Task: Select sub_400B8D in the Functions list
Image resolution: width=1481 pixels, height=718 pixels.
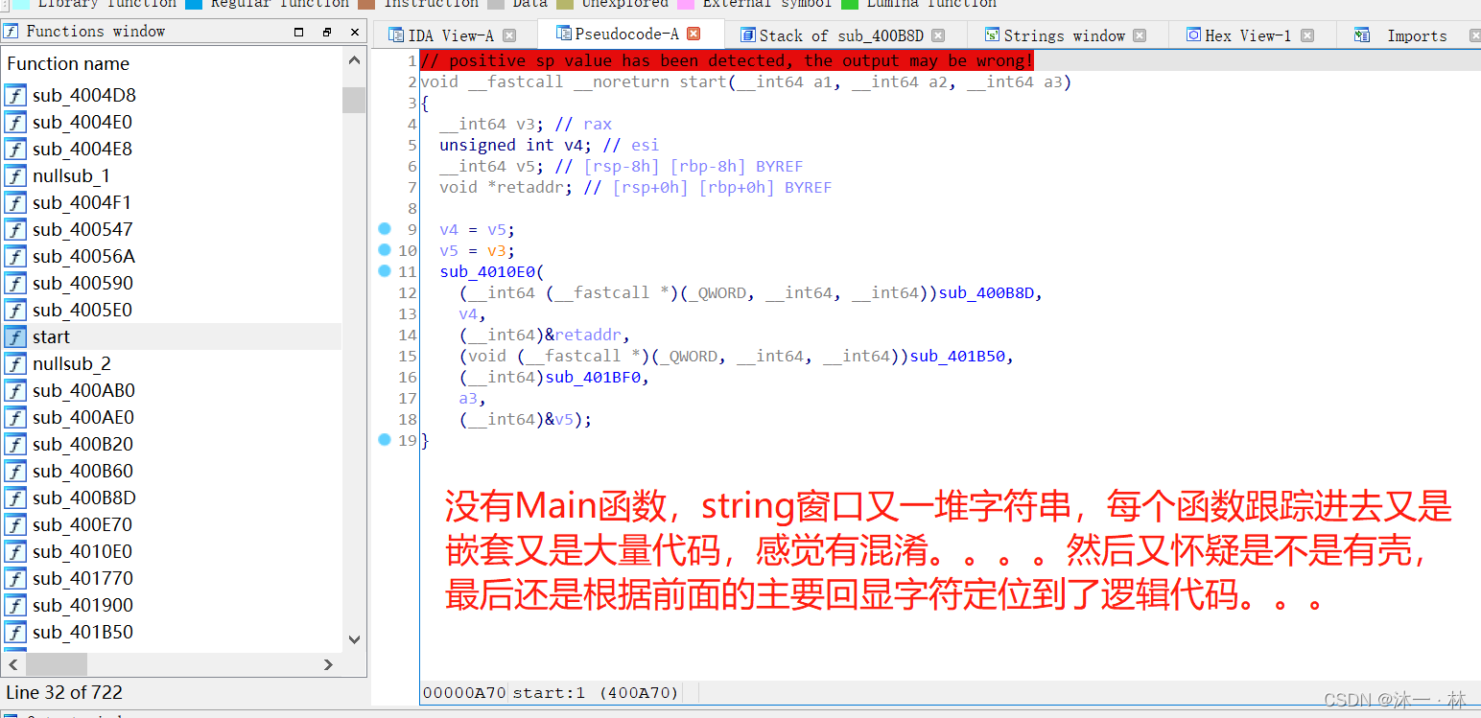Action: click(173, 498)
